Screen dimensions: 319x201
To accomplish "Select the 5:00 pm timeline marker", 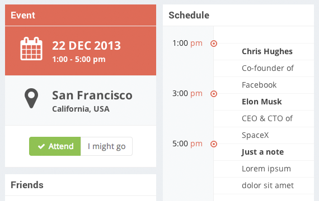I will [214, 144].
